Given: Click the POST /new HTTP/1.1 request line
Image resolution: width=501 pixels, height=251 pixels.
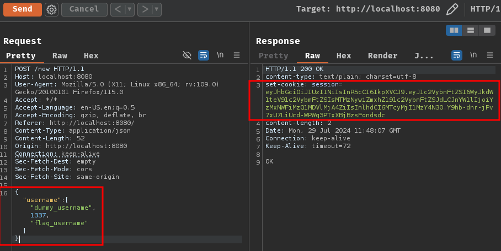Looking at the screenshot, I should 50,69.
